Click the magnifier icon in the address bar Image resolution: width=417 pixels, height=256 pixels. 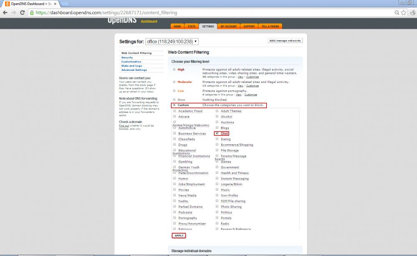coord(397,13)
